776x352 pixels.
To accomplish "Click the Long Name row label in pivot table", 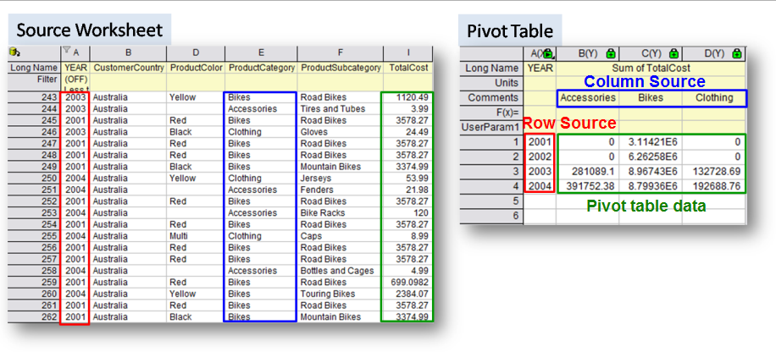I will point(491,69).
